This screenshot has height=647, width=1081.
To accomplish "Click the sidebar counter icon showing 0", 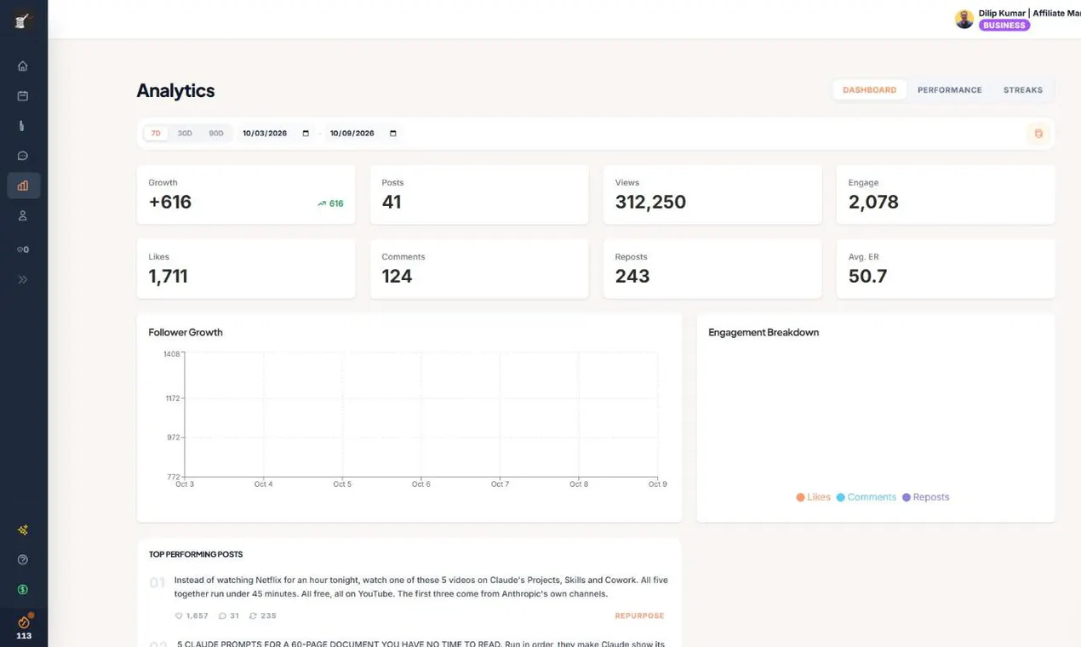I will [x=23, y=249].
